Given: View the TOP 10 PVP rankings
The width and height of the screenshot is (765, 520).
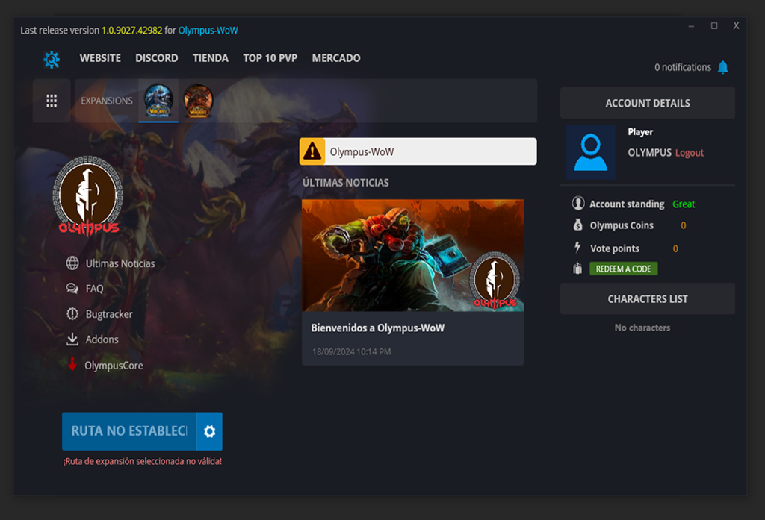Looking at the screenshot, I should (x=270, y=58).
